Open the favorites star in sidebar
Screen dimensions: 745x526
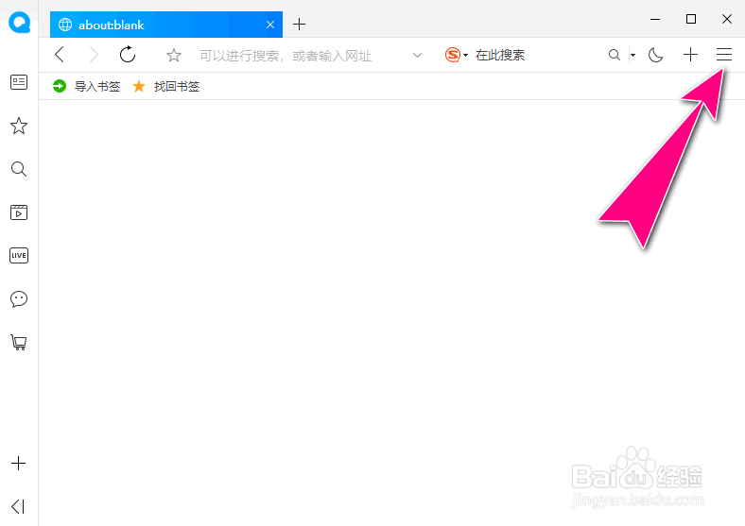[x=19, y=126]
